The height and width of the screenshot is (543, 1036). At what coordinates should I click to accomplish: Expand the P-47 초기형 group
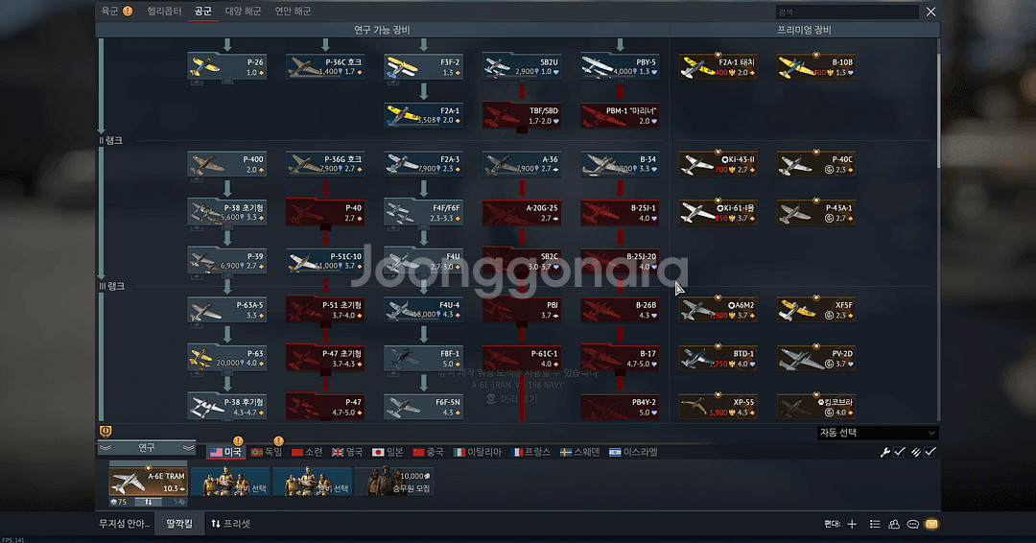[325, 358]
